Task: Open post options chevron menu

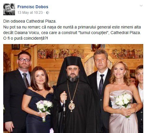Action: [x=141, y=6]
